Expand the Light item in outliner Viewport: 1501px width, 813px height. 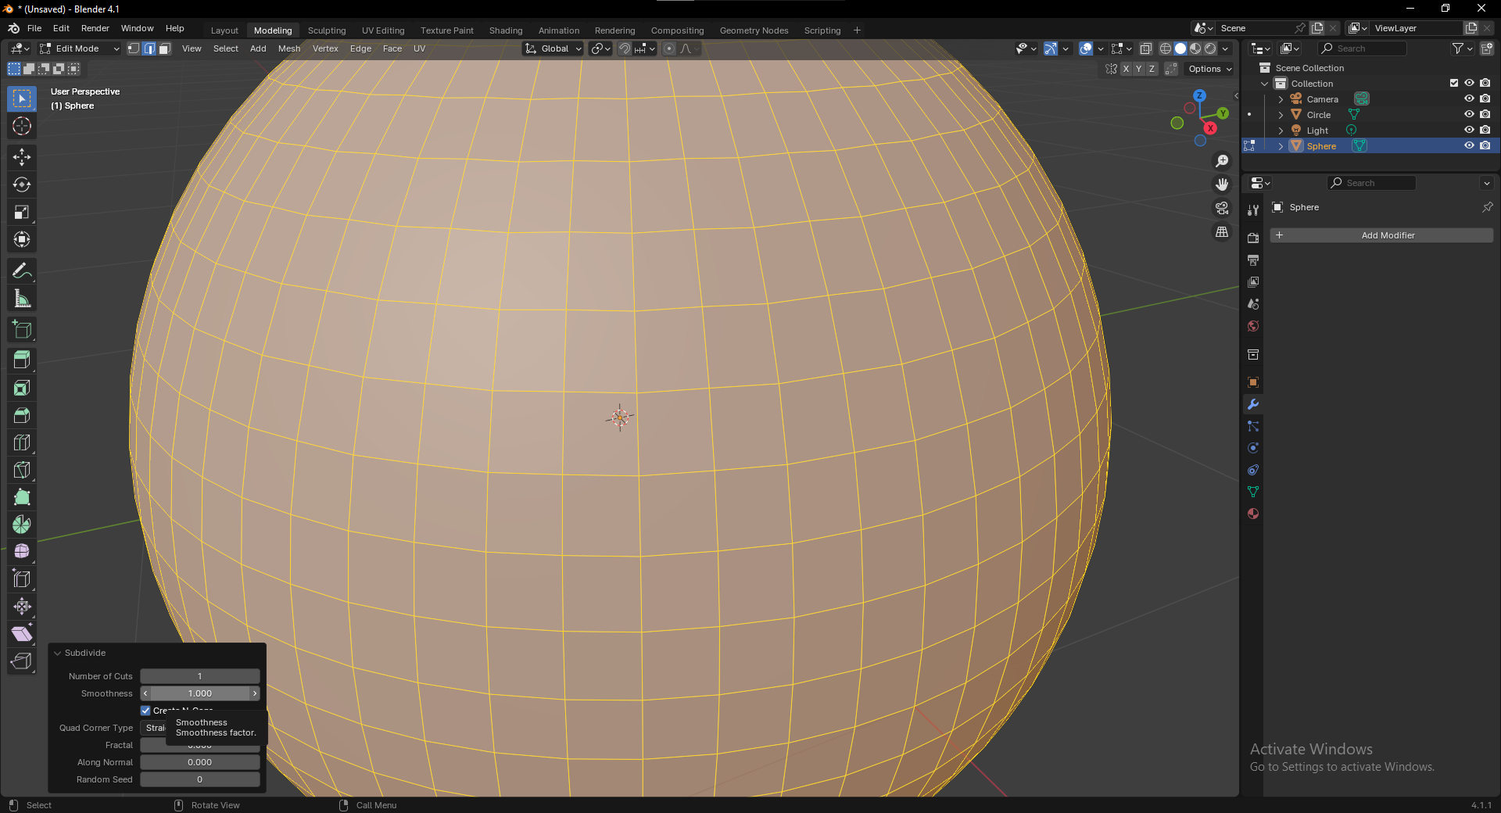click(1281, 131)
